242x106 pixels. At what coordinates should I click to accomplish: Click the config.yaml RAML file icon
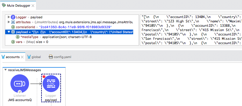(x=50, y=57)
